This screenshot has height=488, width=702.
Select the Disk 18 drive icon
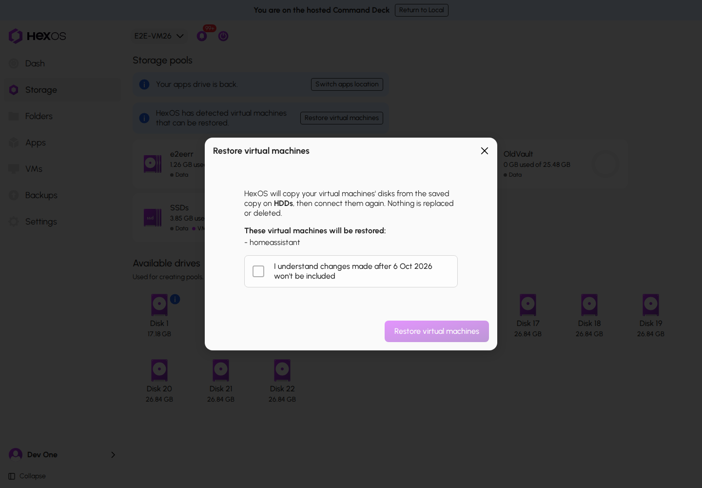[589, 305]
